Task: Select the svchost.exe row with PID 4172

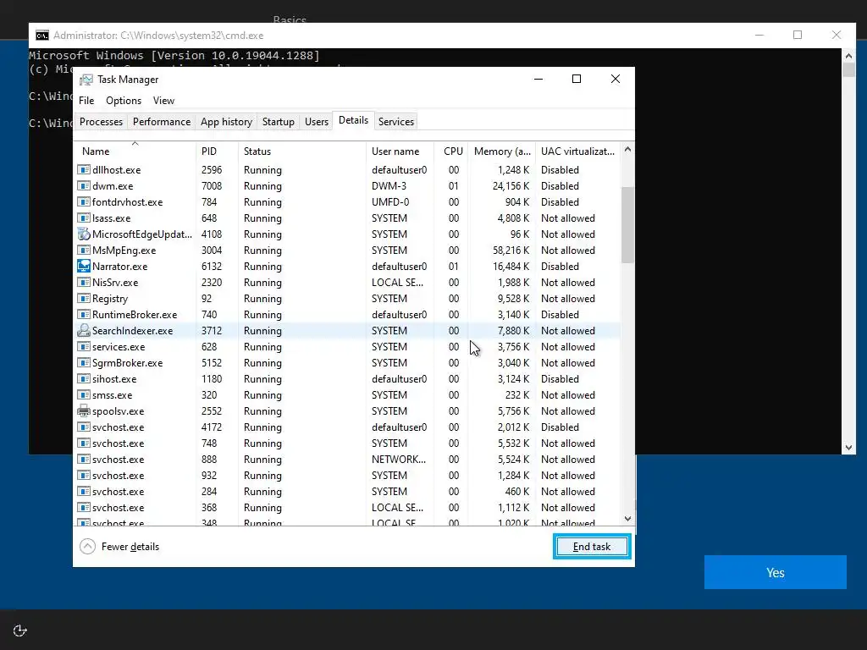Action: click(347, 427)
